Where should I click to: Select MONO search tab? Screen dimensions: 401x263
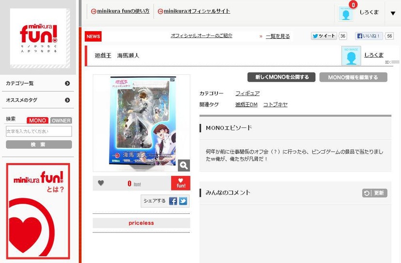(x=37, y=121)
